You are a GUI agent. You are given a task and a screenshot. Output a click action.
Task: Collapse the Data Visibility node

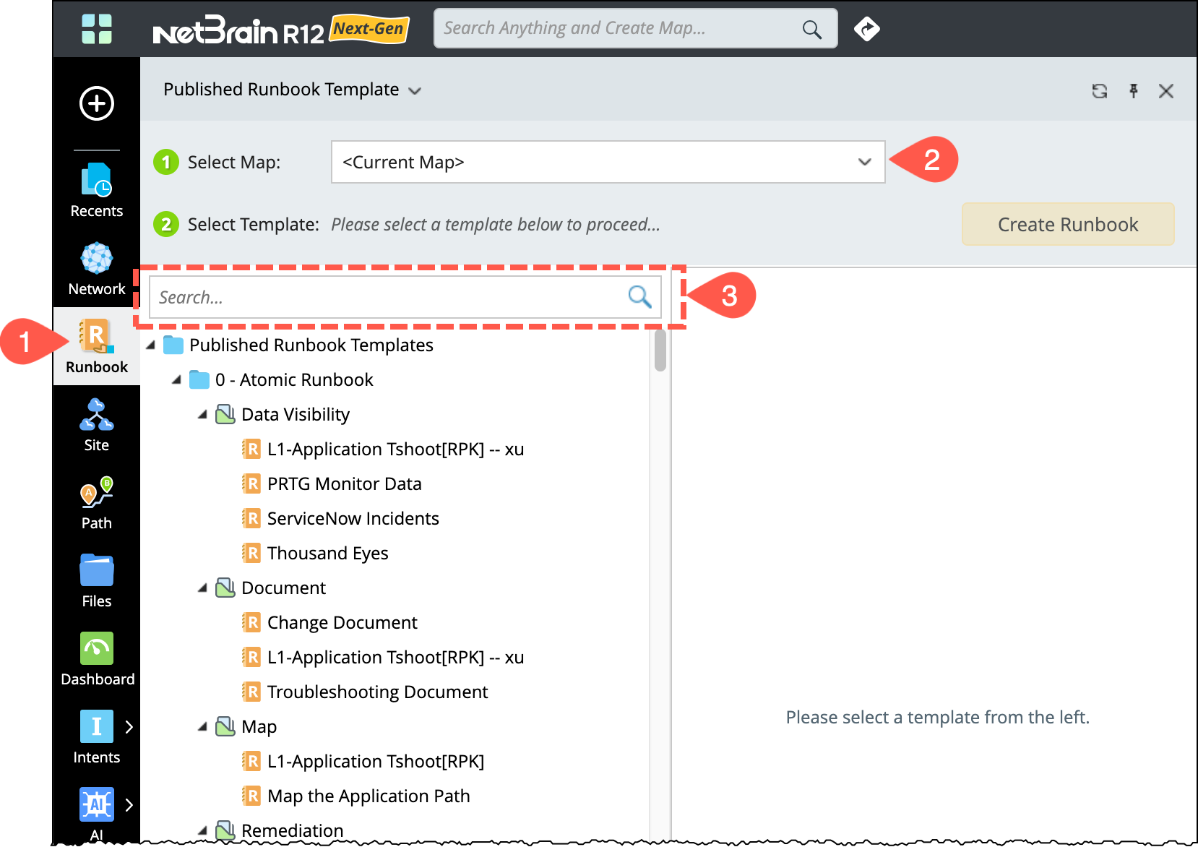tap(203, 415)
